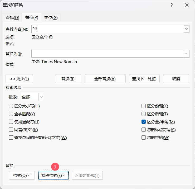Image resolution: width=195 pixels, height=189 pixels.
Task: Click 查找下一处(F) button
Action: 144,79
